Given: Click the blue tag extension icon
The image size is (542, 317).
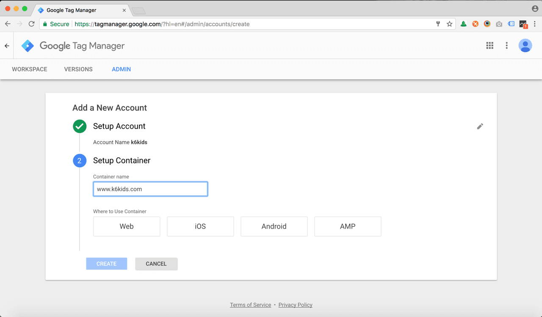Looking at the screenshot, I should tap(511, 24).
